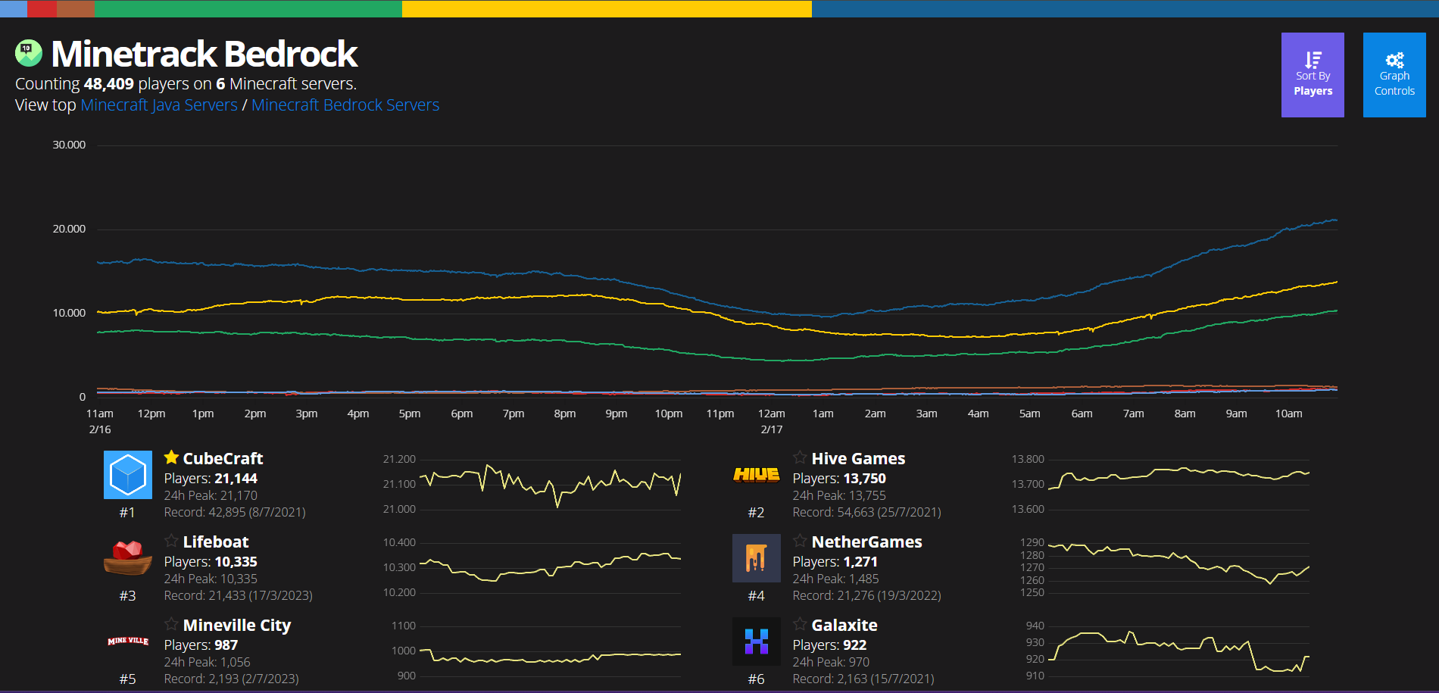This screenshot has height=693, width=1439.
Task: Click the 48,409 total players count
Action: click(x=108, y=83)
